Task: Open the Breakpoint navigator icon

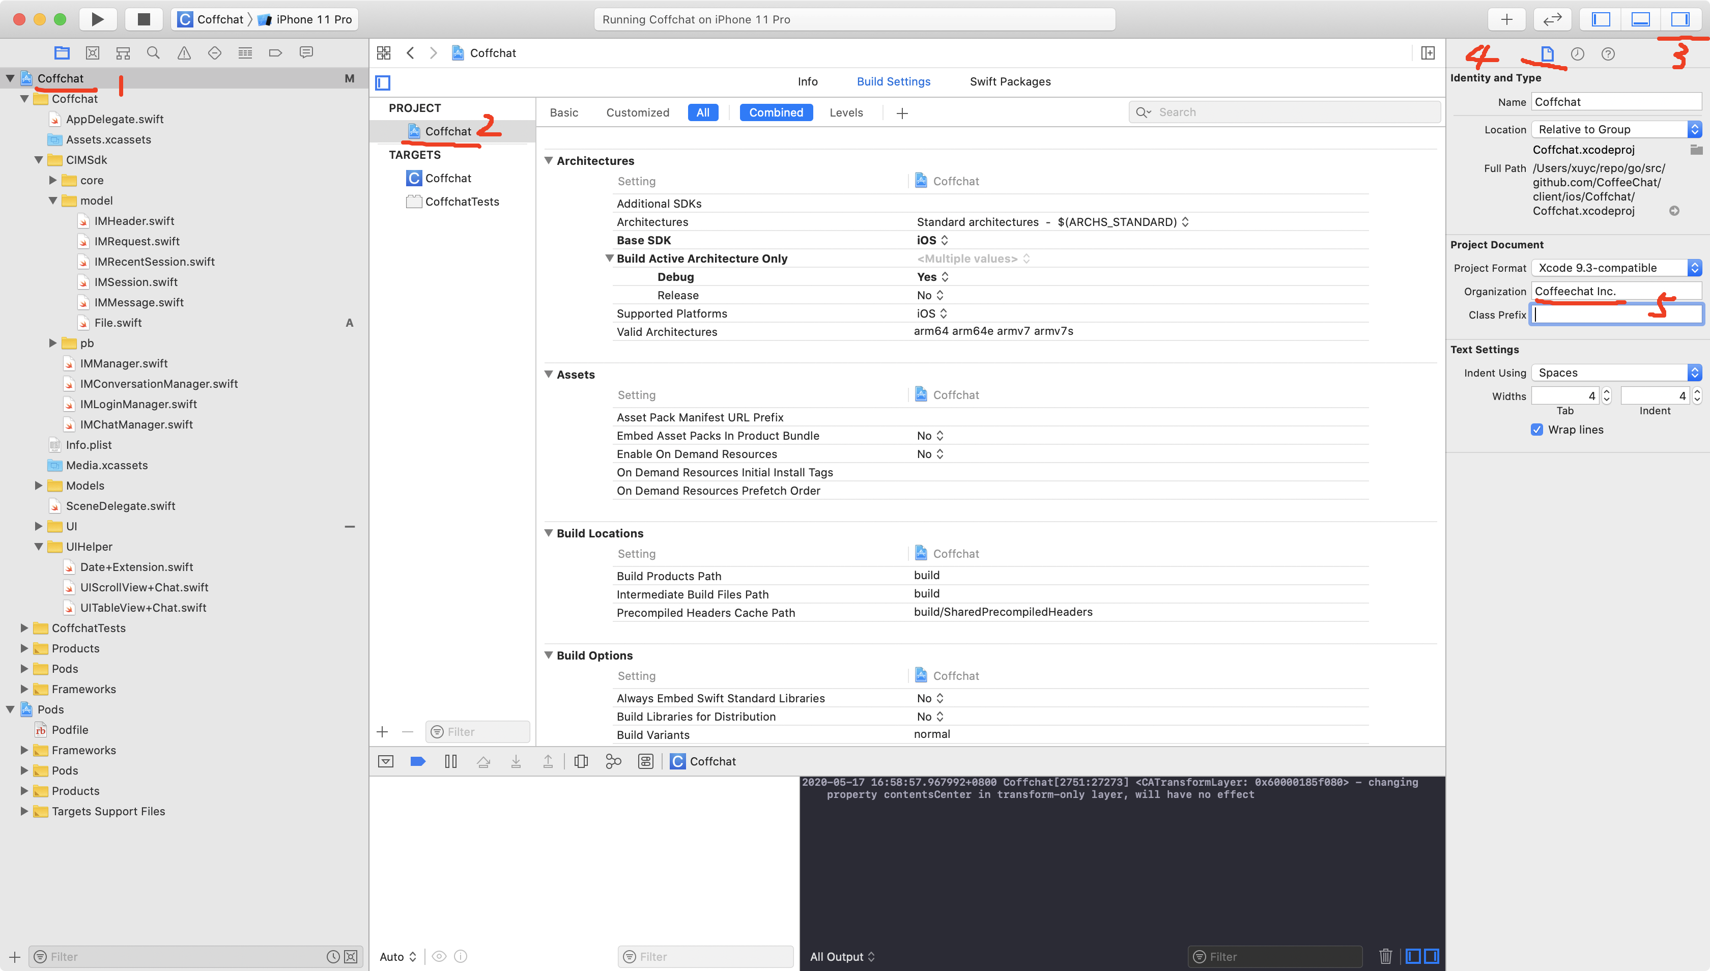Action: (x=275, y=53)
